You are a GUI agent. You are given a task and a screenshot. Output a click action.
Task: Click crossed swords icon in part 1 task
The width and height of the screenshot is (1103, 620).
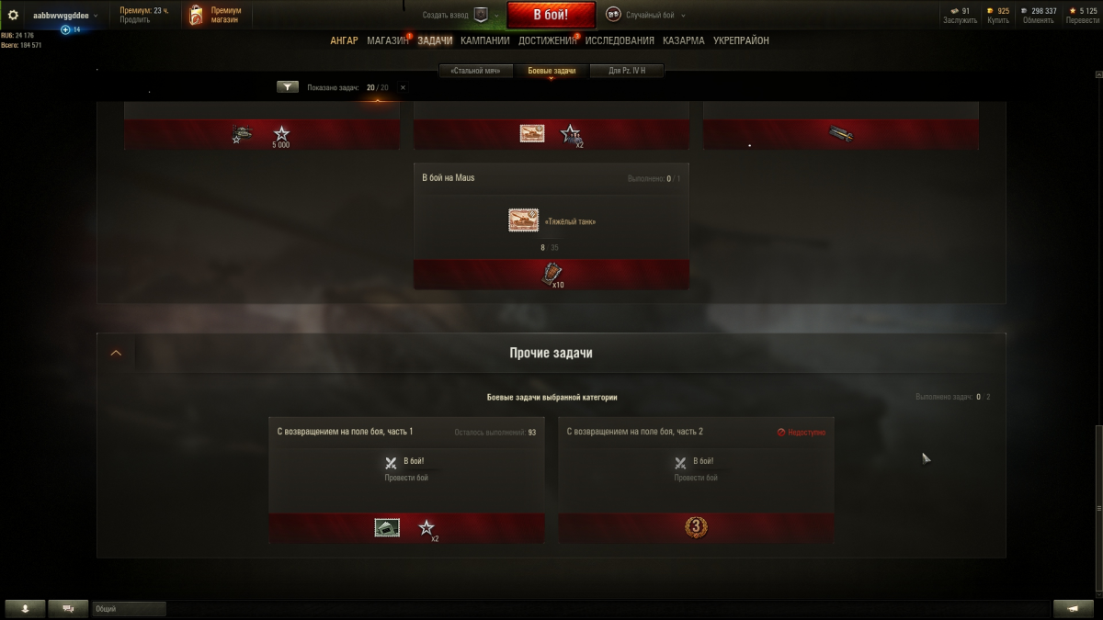(x=391, y=464)
